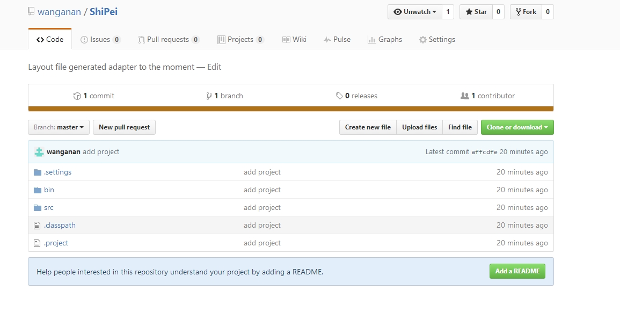
Task: Click the 20 minutes ago timestamp for .project
Action: pyautogui.click(x=522, y=243)
